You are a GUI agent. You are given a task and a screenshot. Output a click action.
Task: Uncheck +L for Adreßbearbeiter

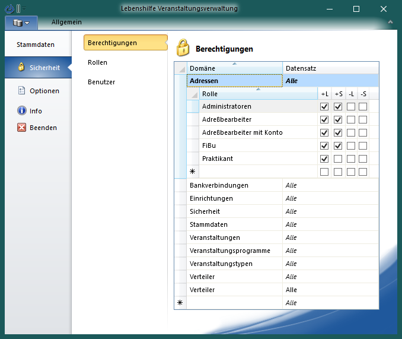(324, 119)
